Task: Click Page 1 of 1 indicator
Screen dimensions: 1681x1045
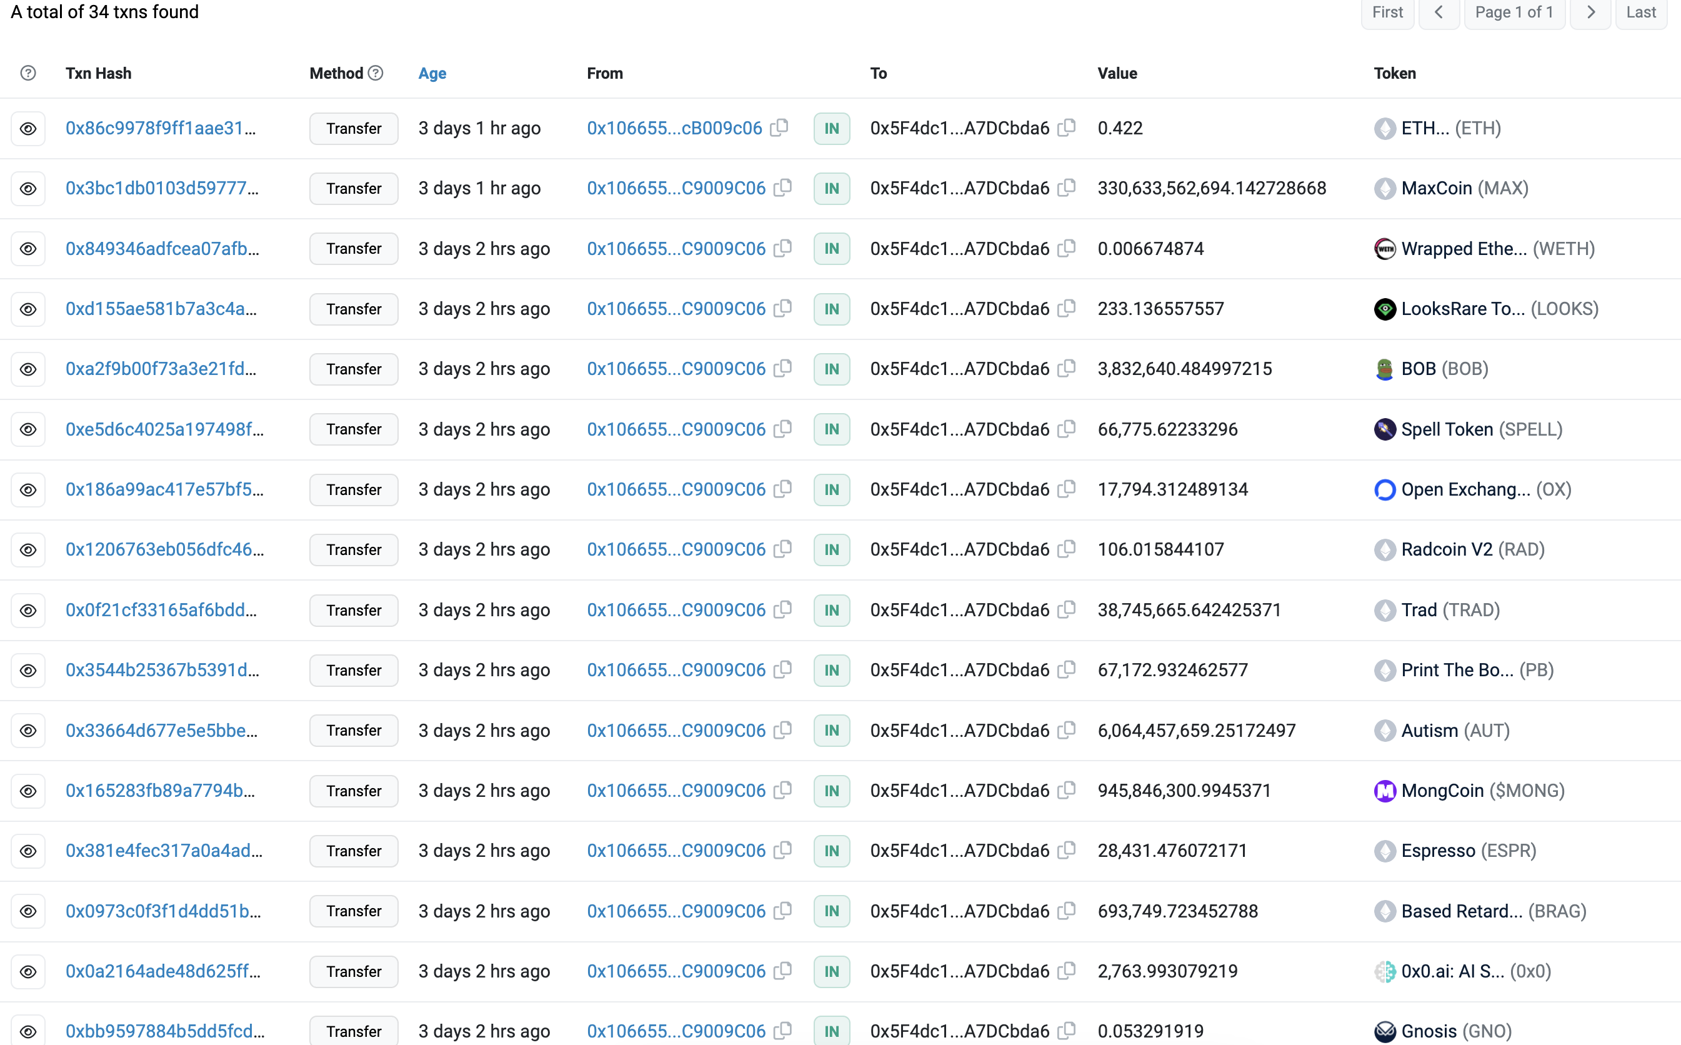Action: pos(1514,12)
